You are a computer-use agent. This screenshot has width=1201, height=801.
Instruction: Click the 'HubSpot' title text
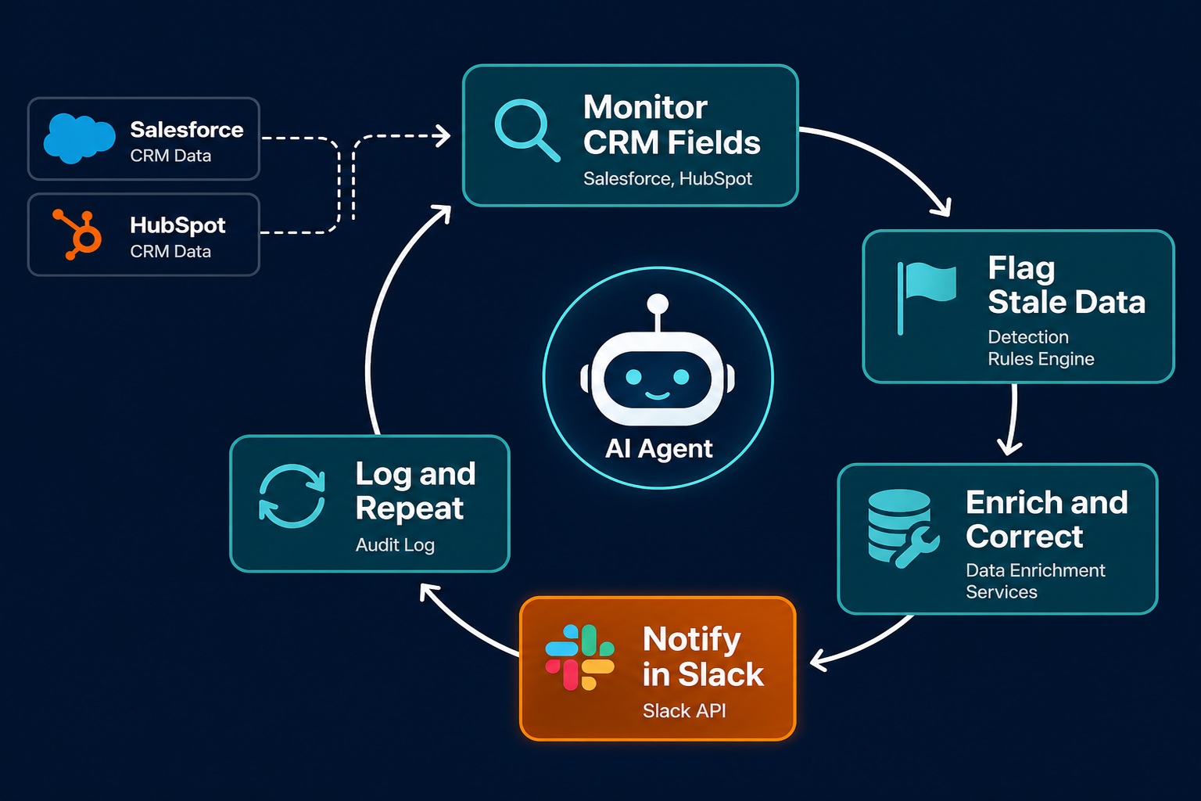coord(177,225)
